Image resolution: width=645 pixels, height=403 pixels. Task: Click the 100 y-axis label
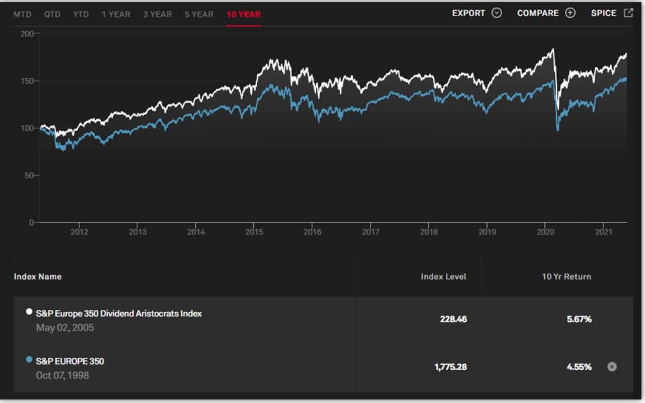click(27, 128)
